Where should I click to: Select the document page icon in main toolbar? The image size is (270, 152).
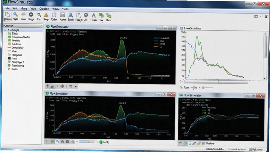(x=79, y=15)
